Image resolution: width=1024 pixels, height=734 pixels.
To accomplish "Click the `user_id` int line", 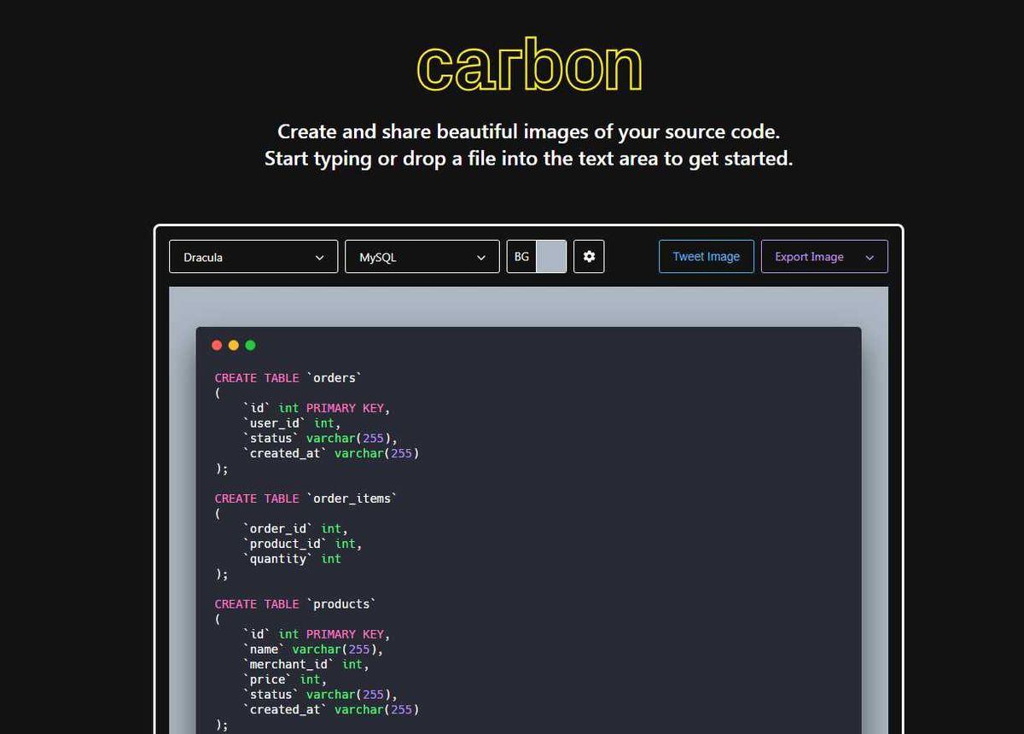I will pos(292,423).
